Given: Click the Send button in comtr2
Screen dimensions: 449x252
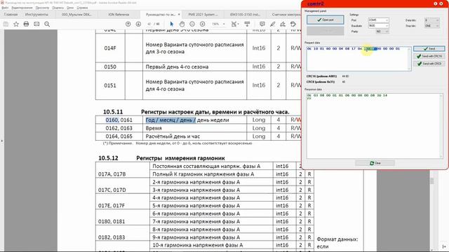Looking at the screenshot, I should click(x=429, y=48).
